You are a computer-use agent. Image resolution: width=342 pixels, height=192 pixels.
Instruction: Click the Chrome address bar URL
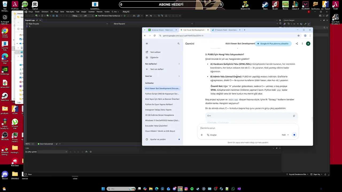[x=183, y=35]
